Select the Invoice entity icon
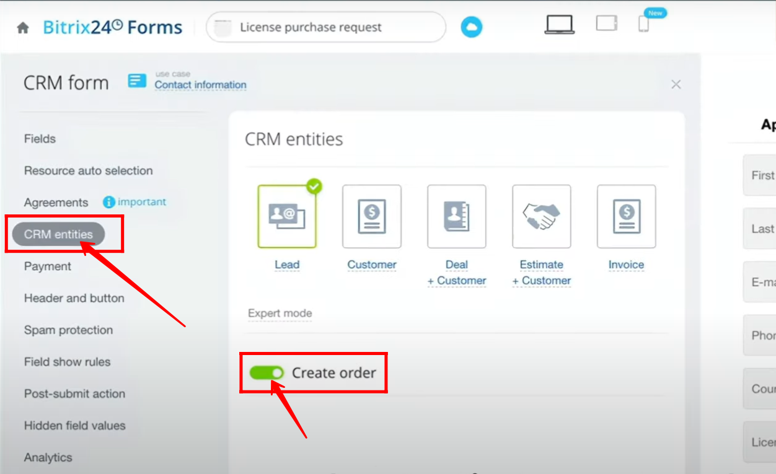776x474 pixels. click(x=627, y=216)
